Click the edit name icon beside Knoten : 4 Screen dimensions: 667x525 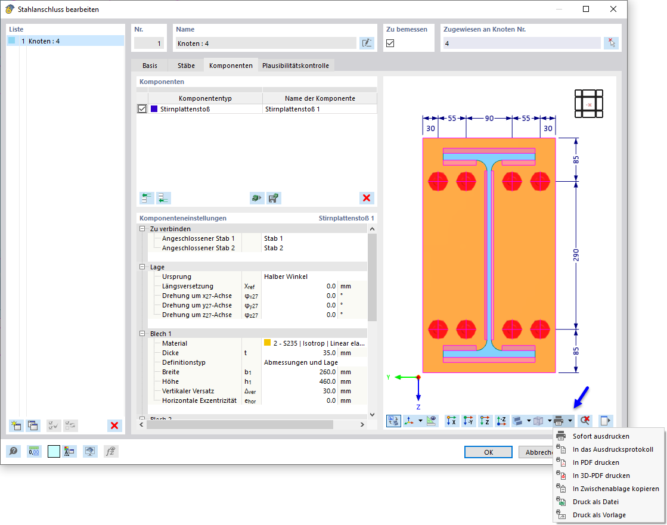click(366, 43)
